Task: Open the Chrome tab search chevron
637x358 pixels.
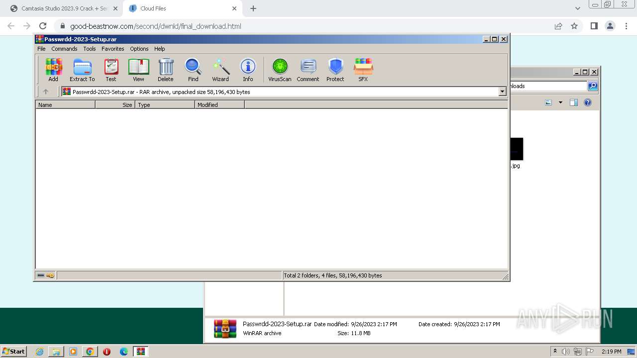Action: click(x=578, y=8)
